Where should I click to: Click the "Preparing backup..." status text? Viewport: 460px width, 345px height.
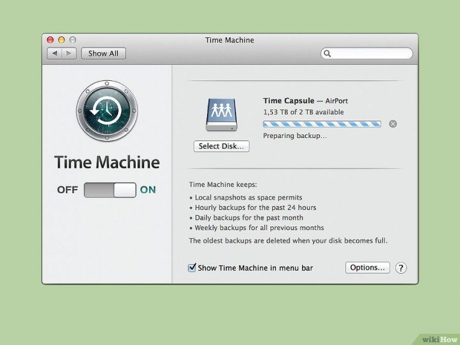(295, 136)
